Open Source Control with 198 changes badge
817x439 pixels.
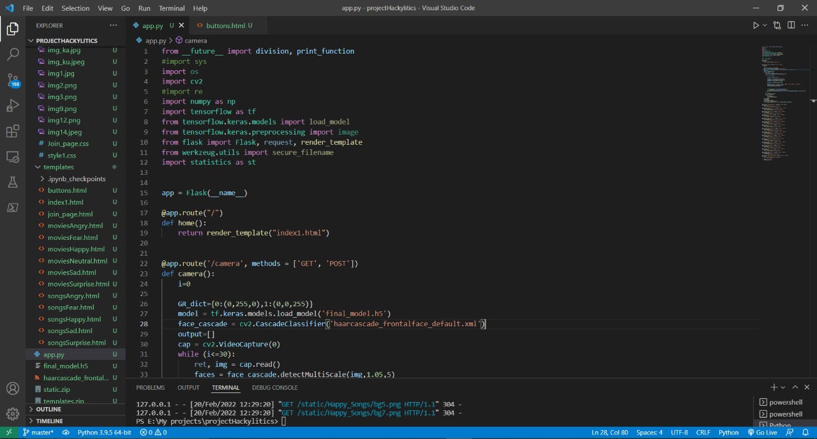[13, 80]
